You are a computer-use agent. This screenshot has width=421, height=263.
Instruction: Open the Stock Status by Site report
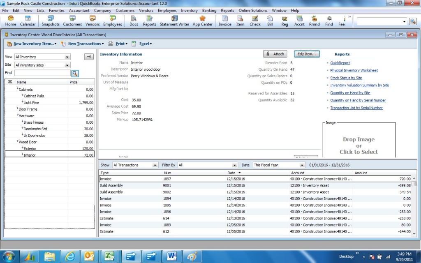tap(346, 78)
